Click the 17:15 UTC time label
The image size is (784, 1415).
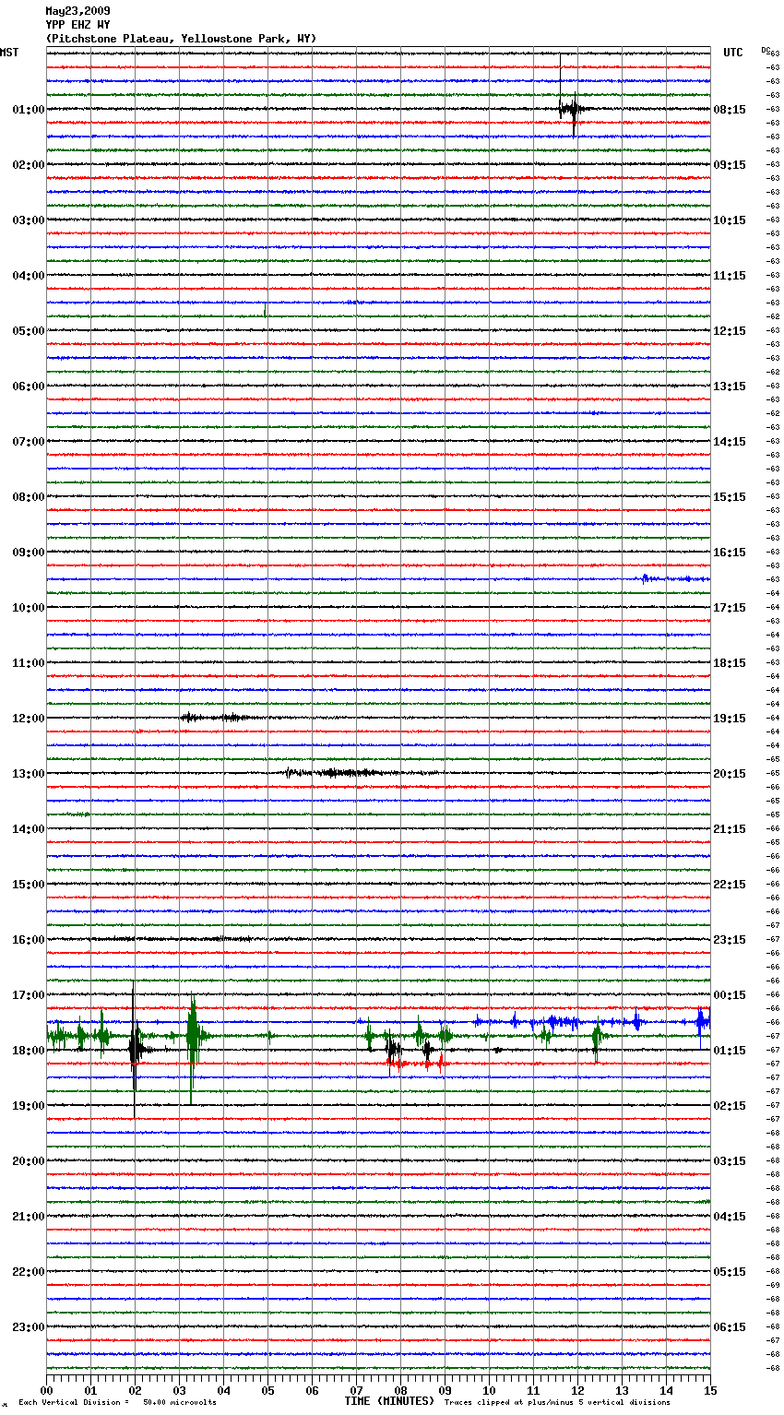click(730, 608)
